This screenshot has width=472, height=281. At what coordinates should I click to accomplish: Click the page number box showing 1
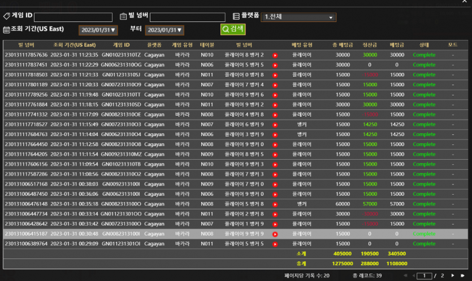[425, 275]
